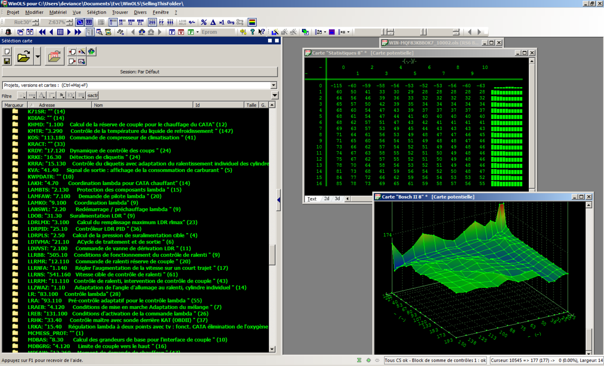
Task: Switch to the 2d tab
Action: [327, 199]
